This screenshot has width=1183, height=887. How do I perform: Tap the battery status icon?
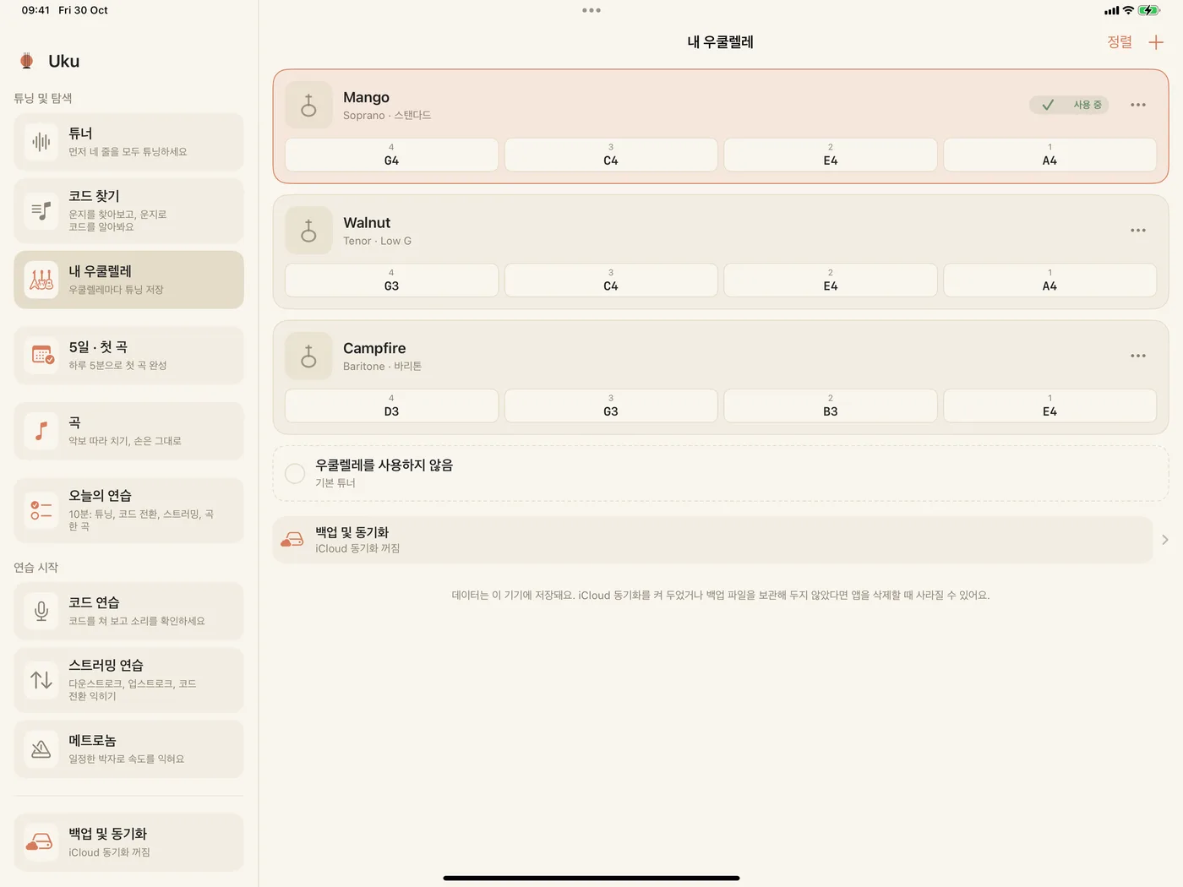point(1149,10)
